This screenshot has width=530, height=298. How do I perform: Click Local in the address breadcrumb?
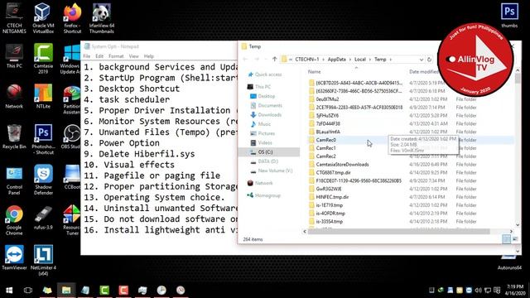click(x=360, y=59)
